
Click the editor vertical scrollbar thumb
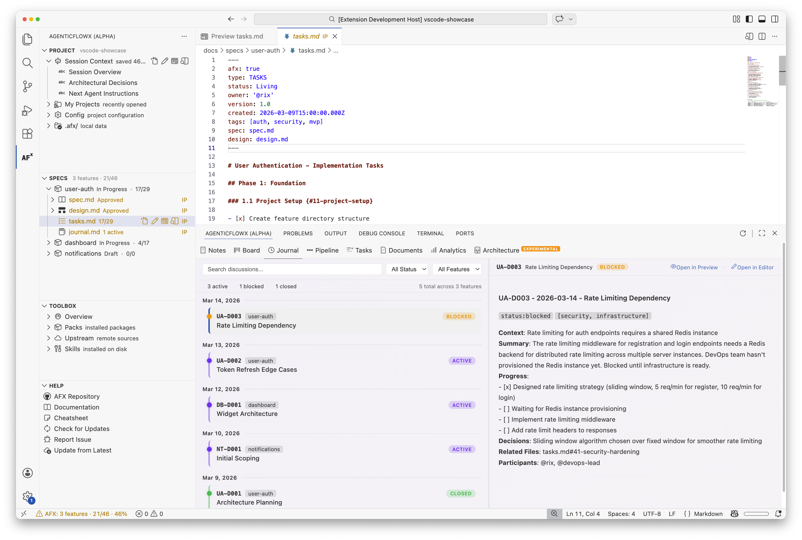(x=782, y=71)
